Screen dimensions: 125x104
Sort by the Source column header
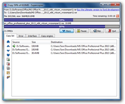(21, 42)
